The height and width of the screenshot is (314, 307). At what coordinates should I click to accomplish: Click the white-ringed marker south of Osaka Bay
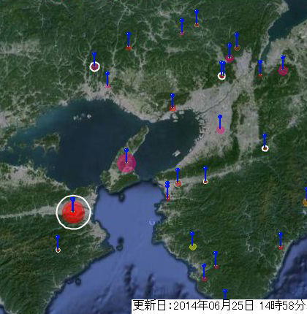click(205, 181)
